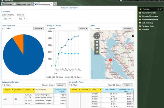Toggle ABC-125-JTD Billed legend series

coord(55,77)
